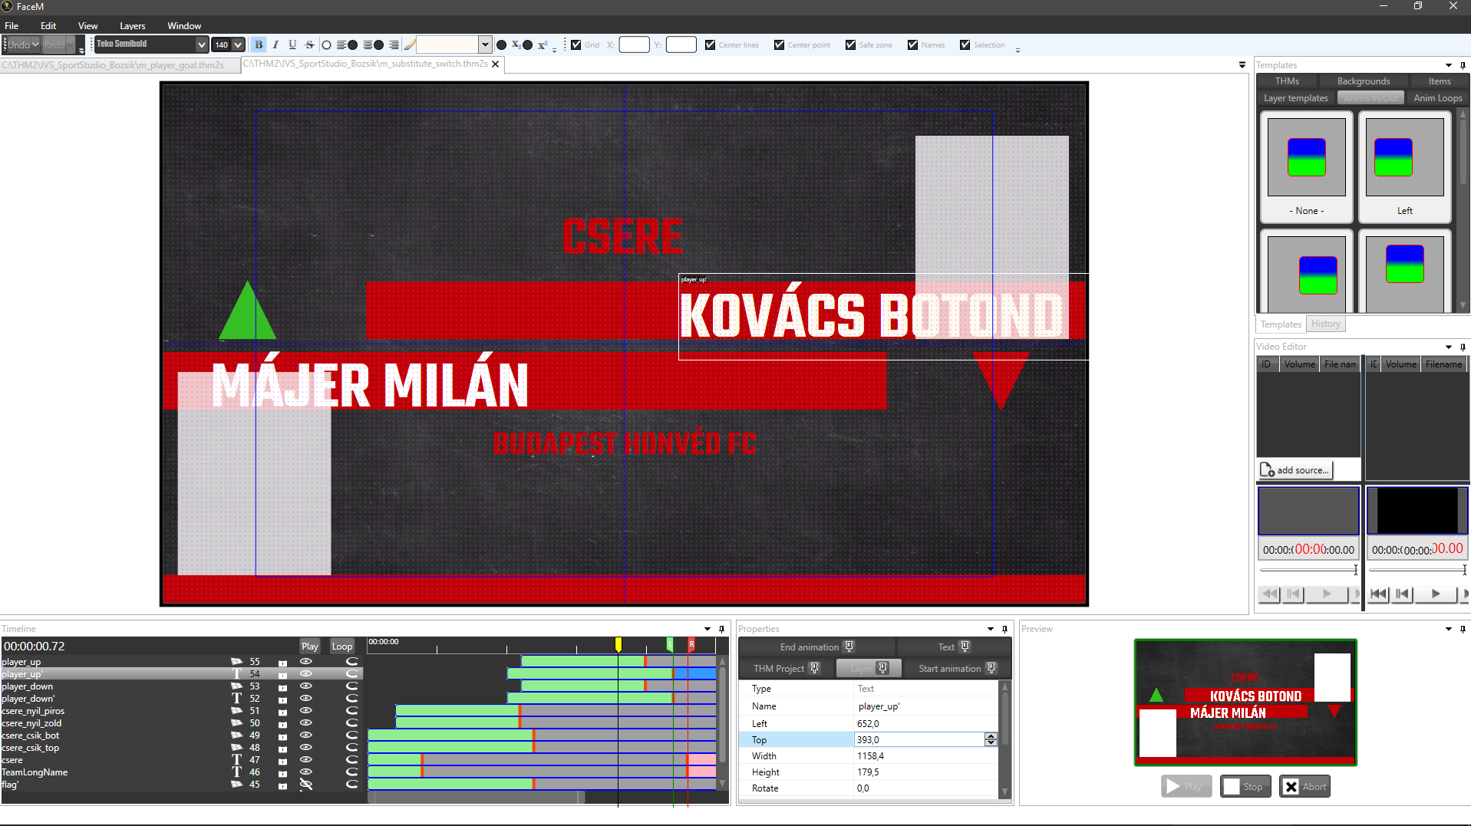This screenshot has height=826, width=1471.
Task: Expand the font size 140 dropdown
Action: point(238,45)
